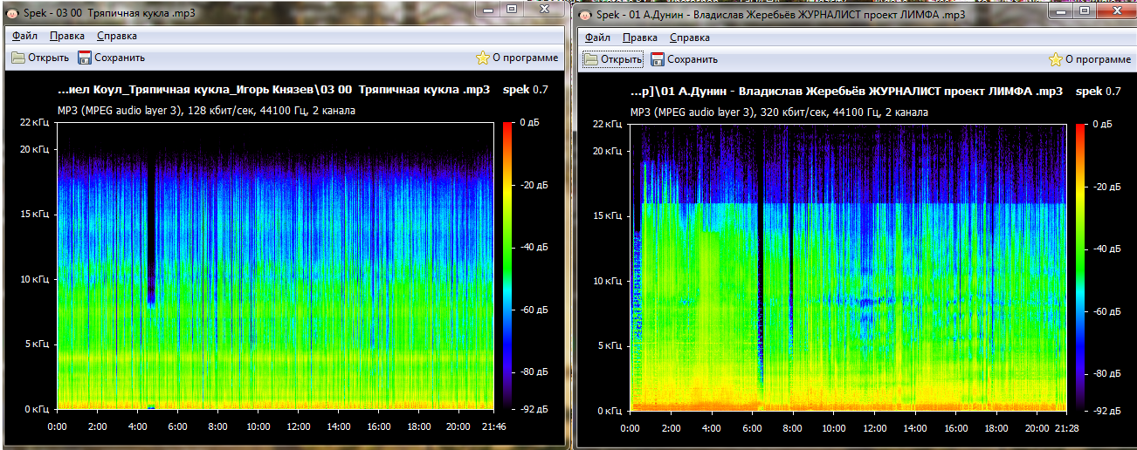Click the dB color scale bar in the Тряпичная кукла window

coord(507,266)
